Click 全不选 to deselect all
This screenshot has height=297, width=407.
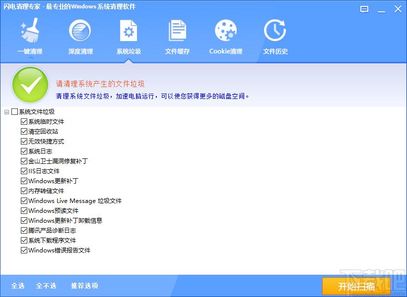click(x=46, y=286)
